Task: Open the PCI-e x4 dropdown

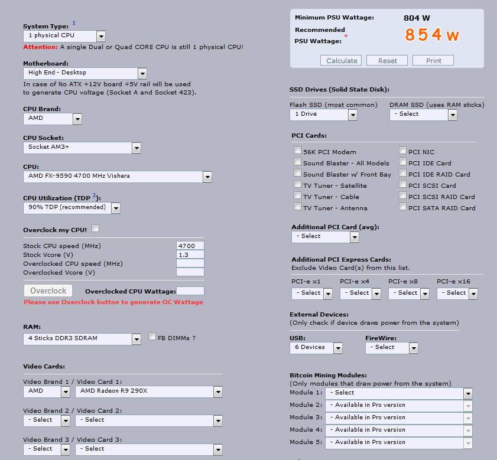Action: click(x=360, y=293)
